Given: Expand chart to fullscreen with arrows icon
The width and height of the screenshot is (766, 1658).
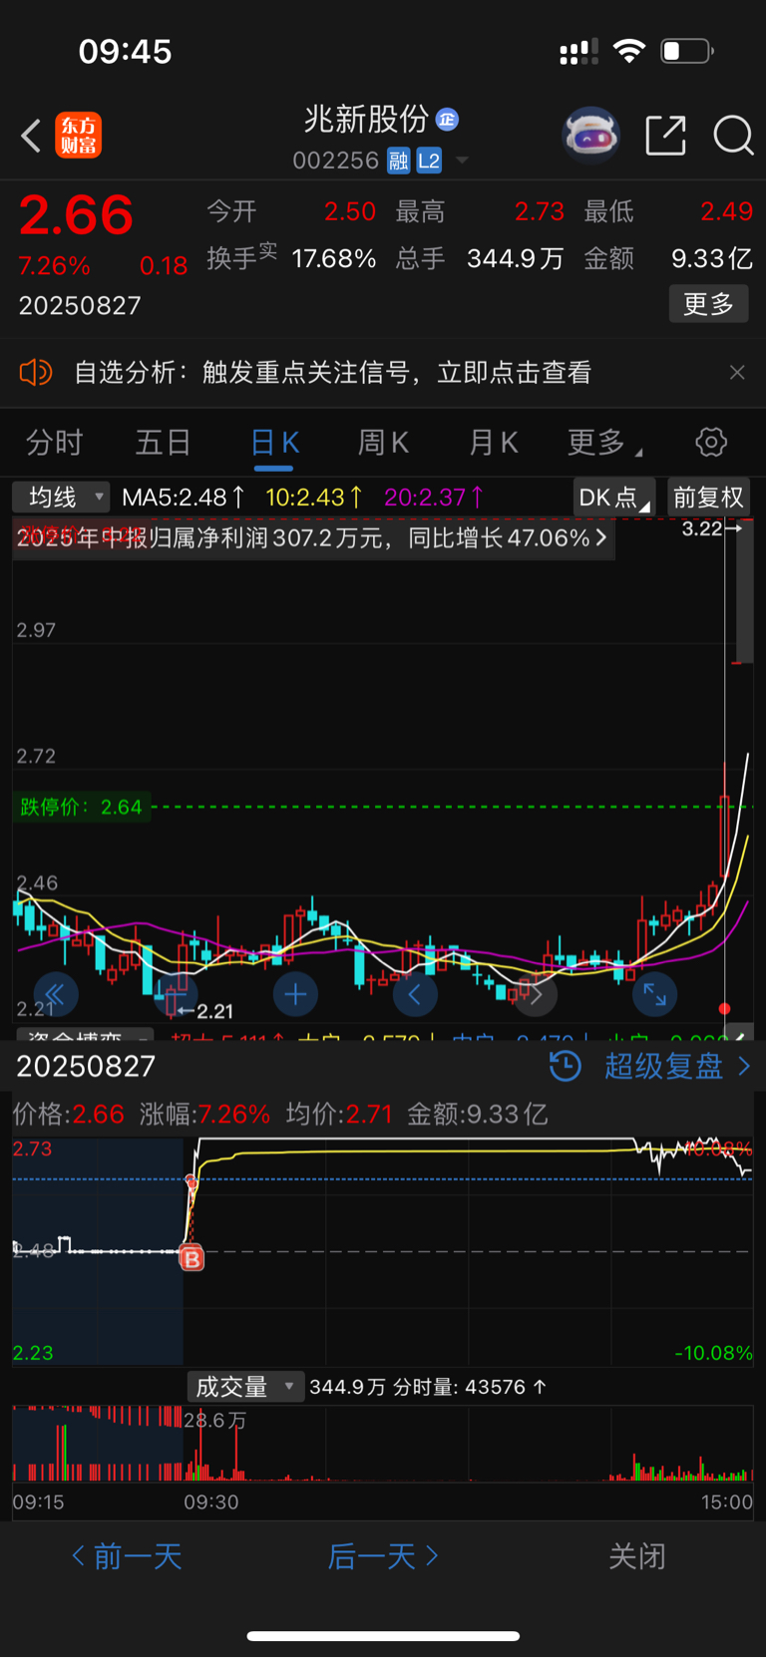Looking at the screenshot, I should 655,994.
